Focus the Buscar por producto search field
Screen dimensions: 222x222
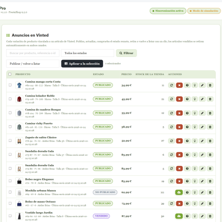coord(33,53)
